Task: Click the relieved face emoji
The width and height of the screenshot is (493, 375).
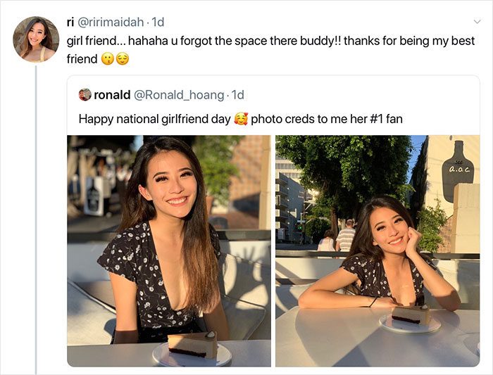Action: (122, 59)
